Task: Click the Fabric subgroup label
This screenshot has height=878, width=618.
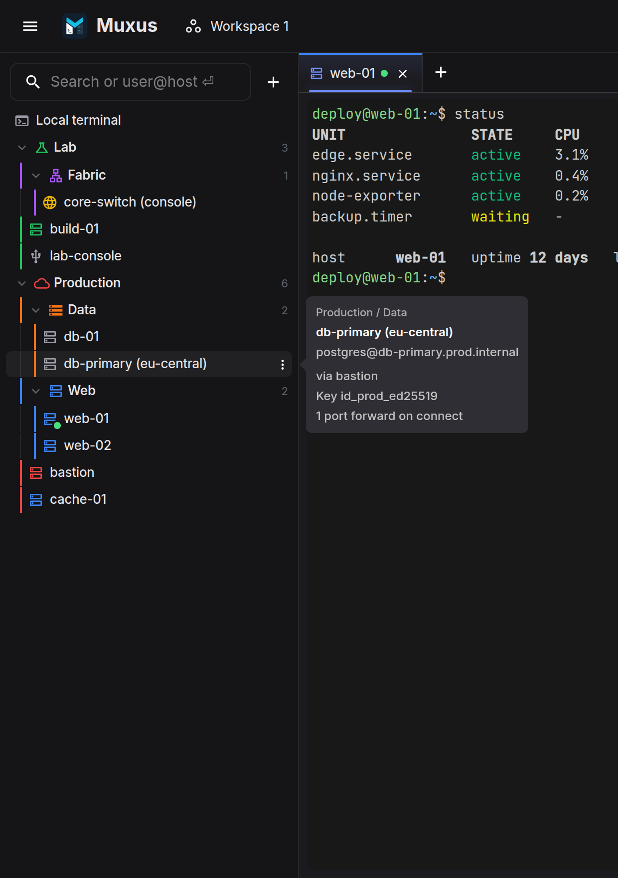Action: (x=87, y=175)
